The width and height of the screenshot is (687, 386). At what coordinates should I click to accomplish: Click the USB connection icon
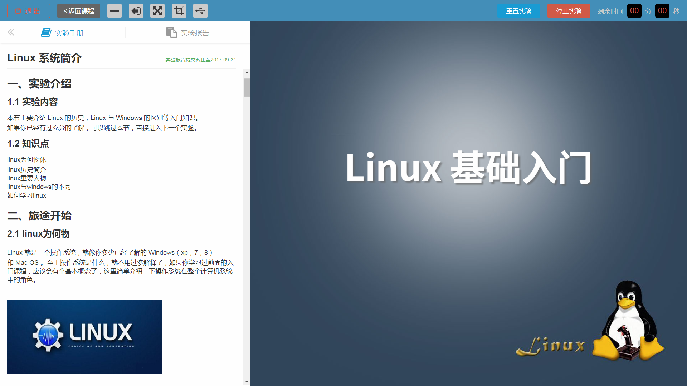200,11
